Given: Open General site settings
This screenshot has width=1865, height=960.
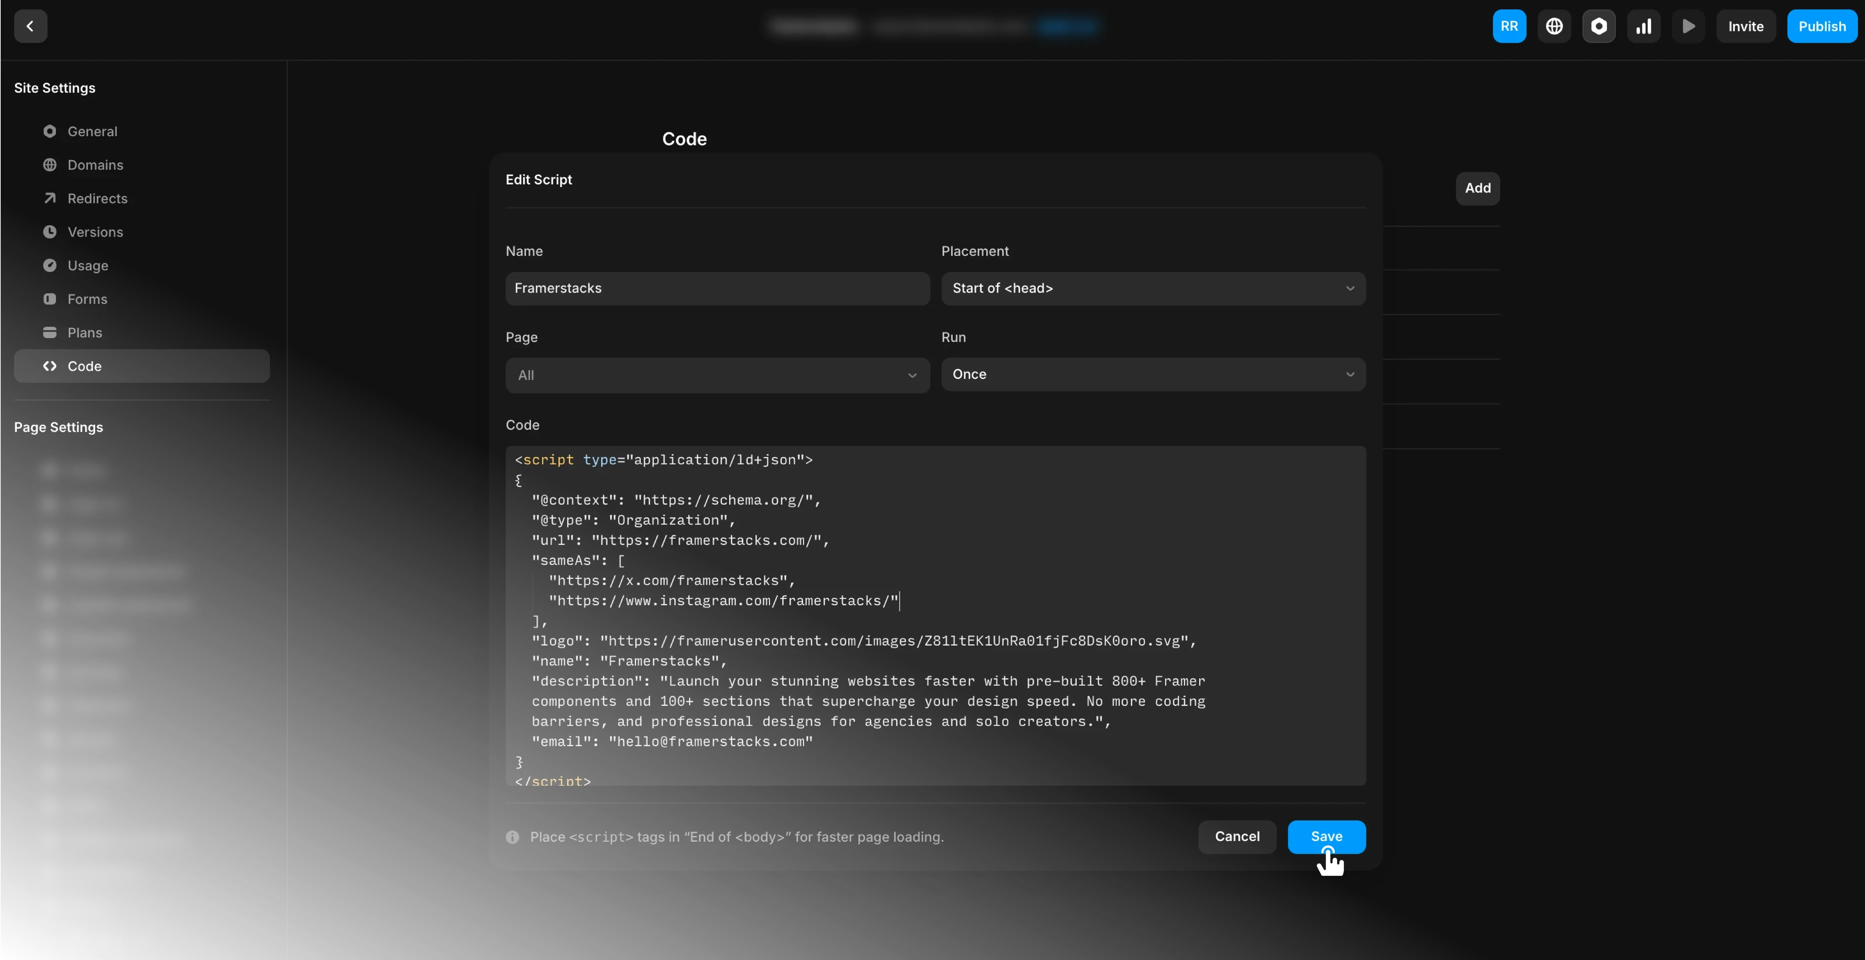Looking at the screenshot, I should (142, 131).
